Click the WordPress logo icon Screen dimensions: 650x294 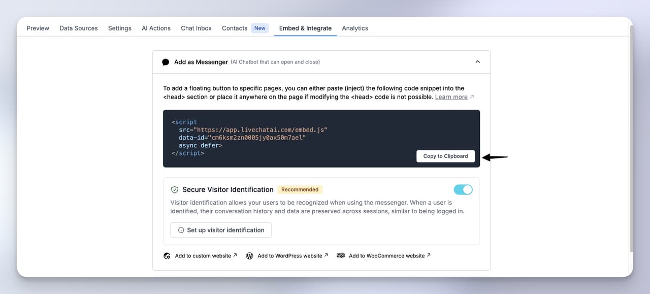(x=249, y=256)
